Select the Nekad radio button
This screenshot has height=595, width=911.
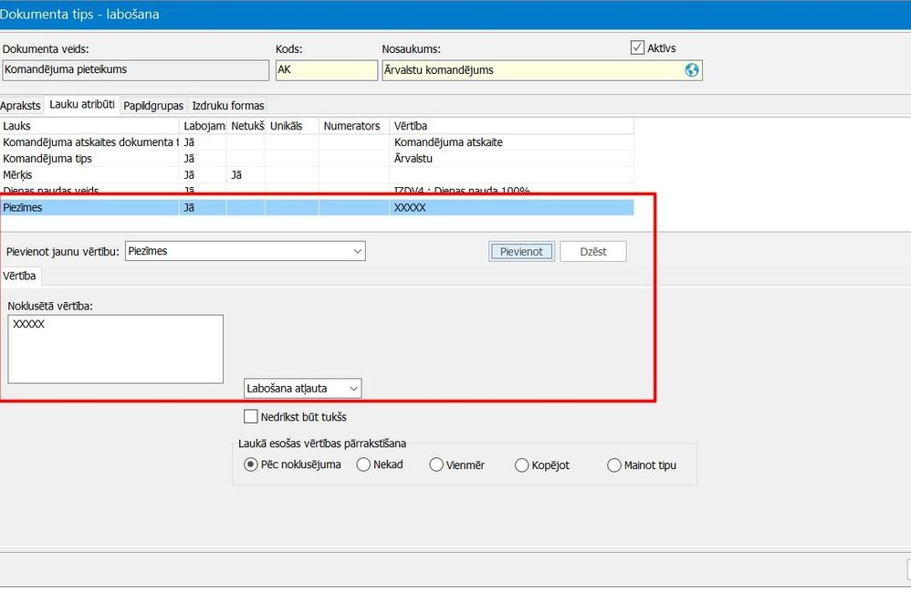[x=364, y=465]
